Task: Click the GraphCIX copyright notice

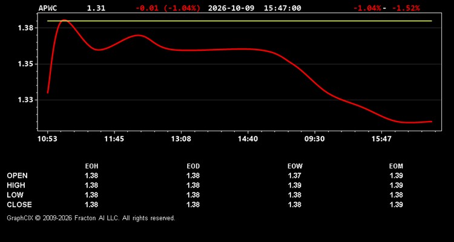Action: pyautogui.click(x=91, y=218)
